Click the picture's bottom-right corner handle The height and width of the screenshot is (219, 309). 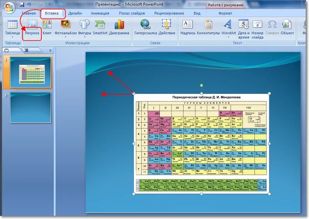point(269,194)
